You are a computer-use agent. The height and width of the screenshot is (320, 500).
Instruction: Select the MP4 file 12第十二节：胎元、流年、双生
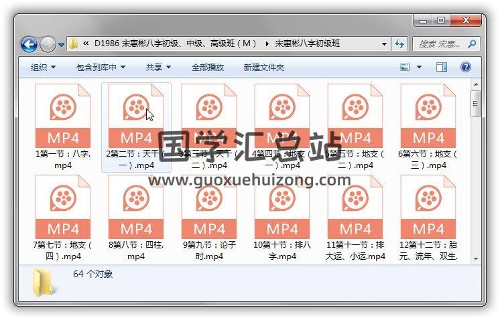[x=428, y=218]
